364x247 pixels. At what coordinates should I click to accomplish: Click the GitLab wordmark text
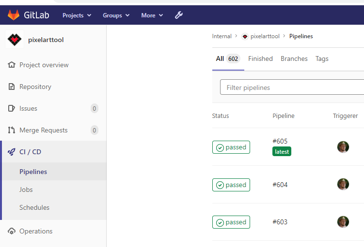point(36,15)
